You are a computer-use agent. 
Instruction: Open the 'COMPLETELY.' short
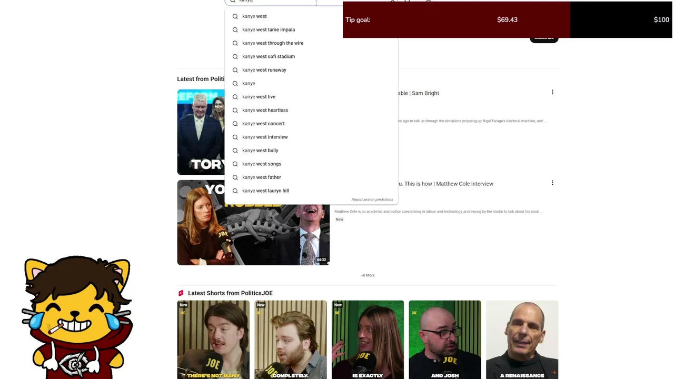click(291, 340)
